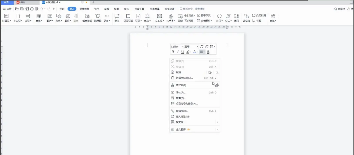The image size is (354, 155).
Task: Click the Hyperlink (超链接) icon in ribbon
Action: 246,18
